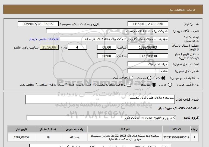Click the delivery province field خراسان رضوی
The height and width of the screenshot is (147, 209).
pos(148,64)
